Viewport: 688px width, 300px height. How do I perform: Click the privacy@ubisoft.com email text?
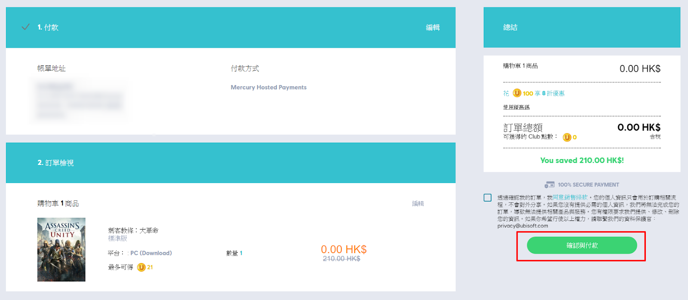click(x=523, y=226)
